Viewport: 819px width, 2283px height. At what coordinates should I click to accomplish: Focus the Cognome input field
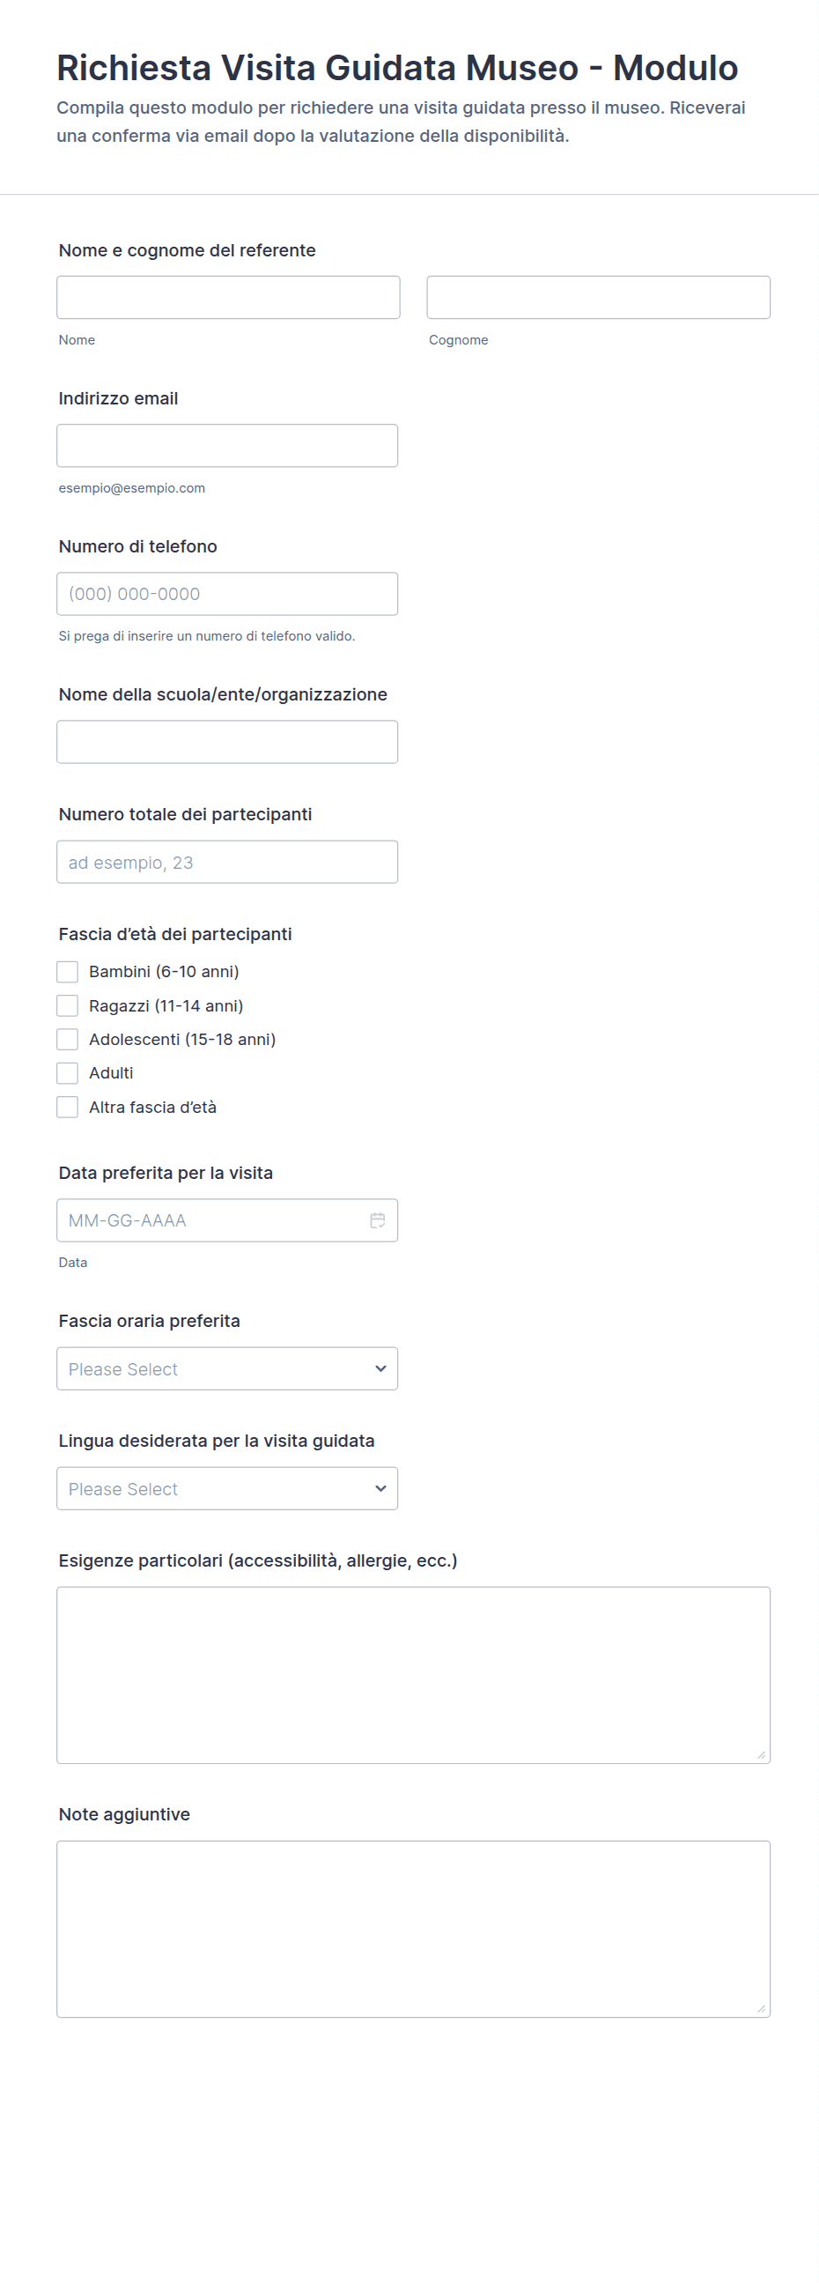pyautogui.click(x=598, y=297)
